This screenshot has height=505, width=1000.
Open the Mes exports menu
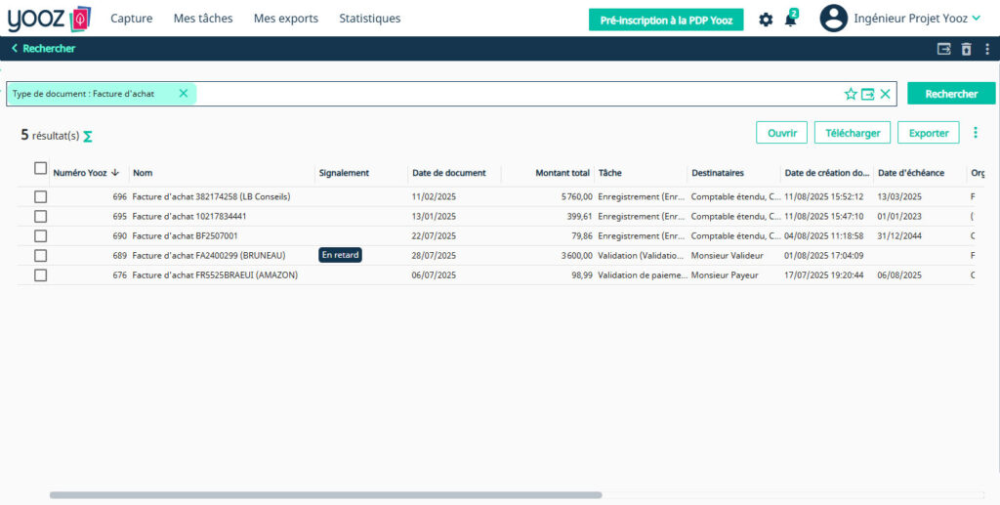tap(286, 19)
